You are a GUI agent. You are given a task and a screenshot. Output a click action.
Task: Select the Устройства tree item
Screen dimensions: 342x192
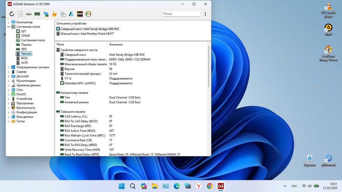[24, 99]
